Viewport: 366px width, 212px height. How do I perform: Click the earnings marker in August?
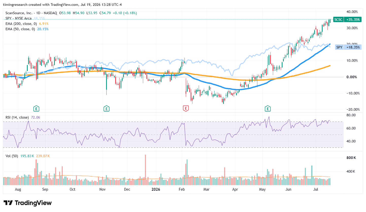(x=37, y=109)
